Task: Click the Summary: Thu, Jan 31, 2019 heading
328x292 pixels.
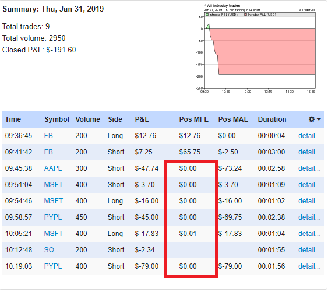Action: (53, 9)
